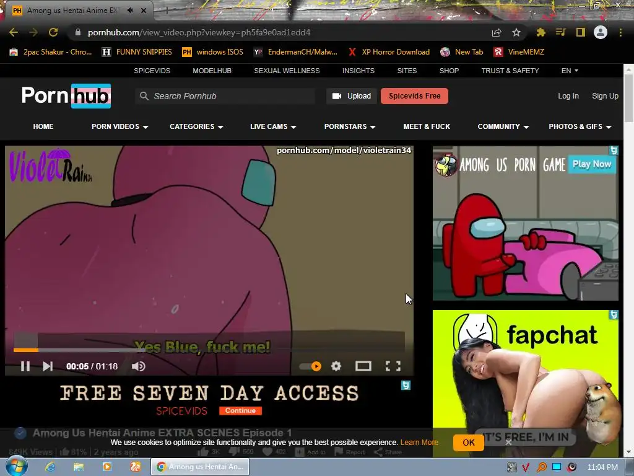The height and width of the screenshot is (476, 634).
Task: Open the New Tab bookmark
Action: coord(462,52)
